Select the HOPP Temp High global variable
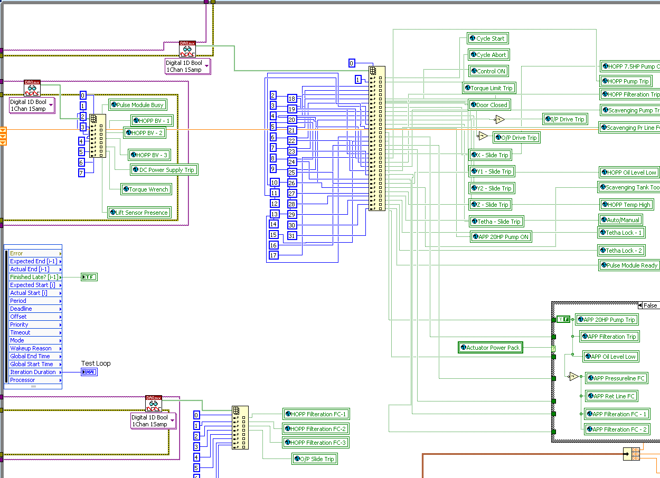Screen dimensions: 660x478 click(626, 205)
